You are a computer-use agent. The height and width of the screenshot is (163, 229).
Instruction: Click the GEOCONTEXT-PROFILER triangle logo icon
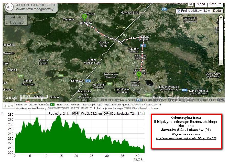(x=9, y=7)
